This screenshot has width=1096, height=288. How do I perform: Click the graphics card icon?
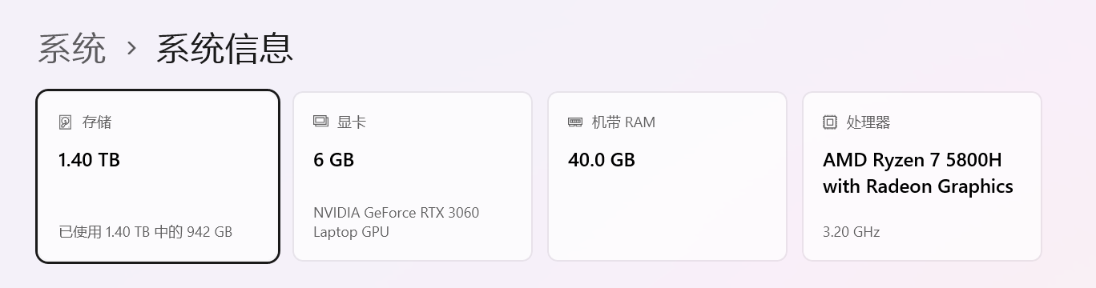[320, 122]
